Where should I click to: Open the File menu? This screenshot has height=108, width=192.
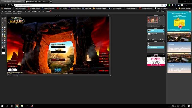pos(2,11)
